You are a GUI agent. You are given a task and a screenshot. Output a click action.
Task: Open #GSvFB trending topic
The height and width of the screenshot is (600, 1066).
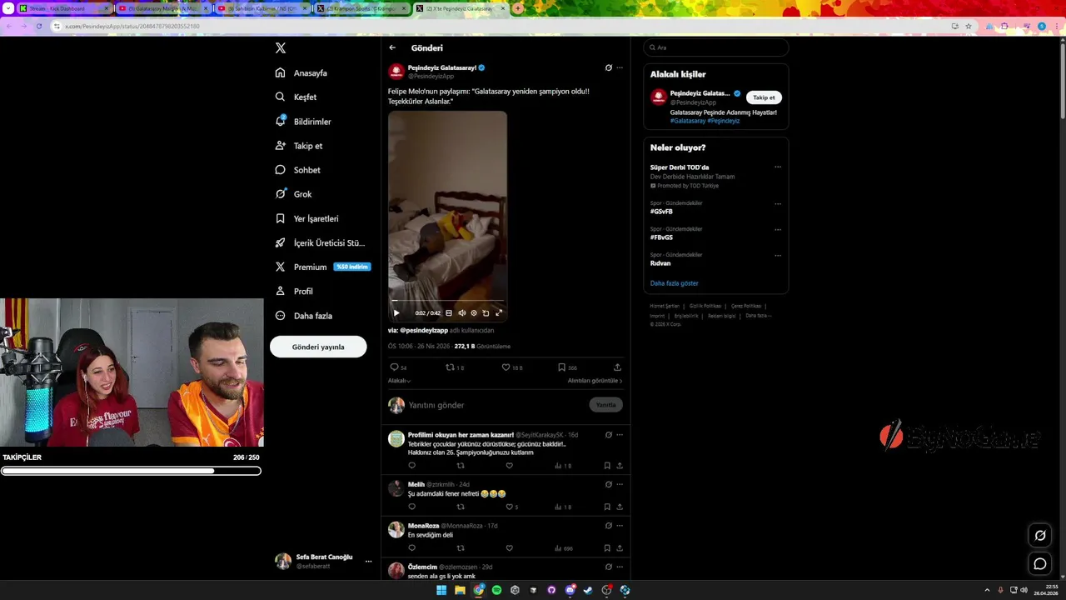pyautogui.click(x=661, y=212)
